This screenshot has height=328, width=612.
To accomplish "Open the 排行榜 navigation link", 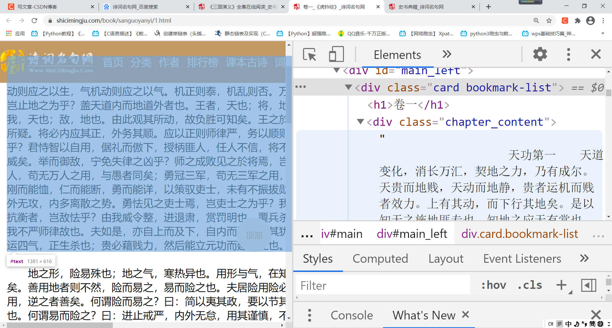I will 202,63.
